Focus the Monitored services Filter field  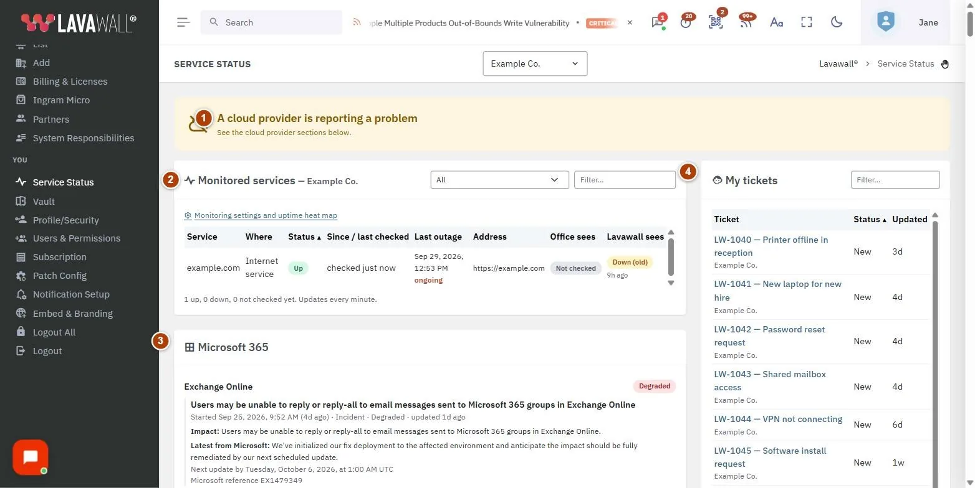[x=625, y=180]
